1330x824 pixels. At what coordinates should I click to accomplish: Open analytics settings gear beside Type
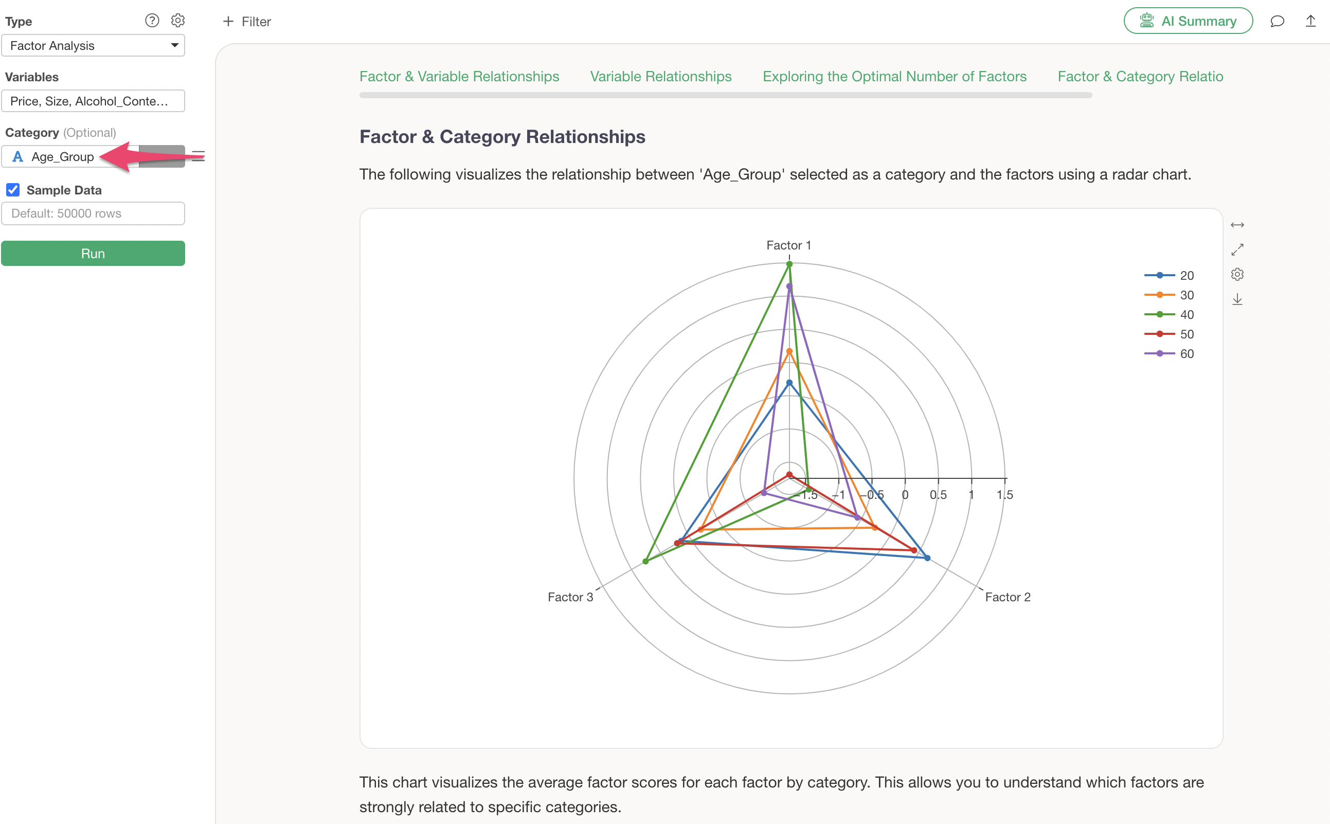(x=177, y=21)
